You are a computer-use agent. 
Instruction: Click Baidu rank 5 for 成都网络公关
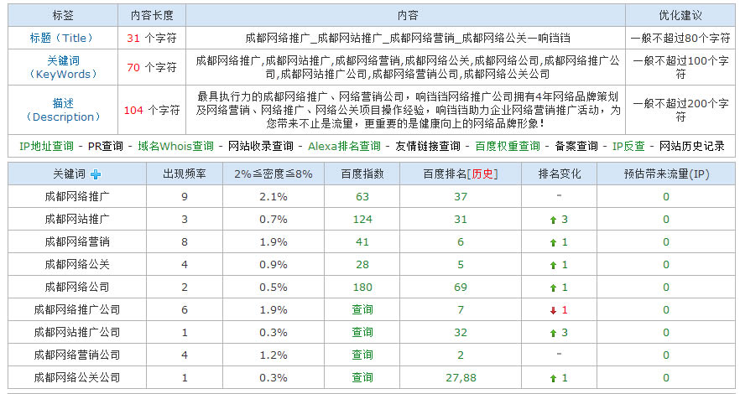(x=461, y=264)
